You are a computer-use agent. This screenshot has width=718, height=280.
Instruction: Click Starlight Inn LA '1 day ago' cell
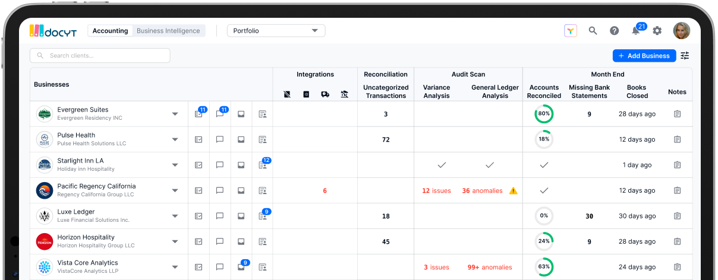(637, 165)
